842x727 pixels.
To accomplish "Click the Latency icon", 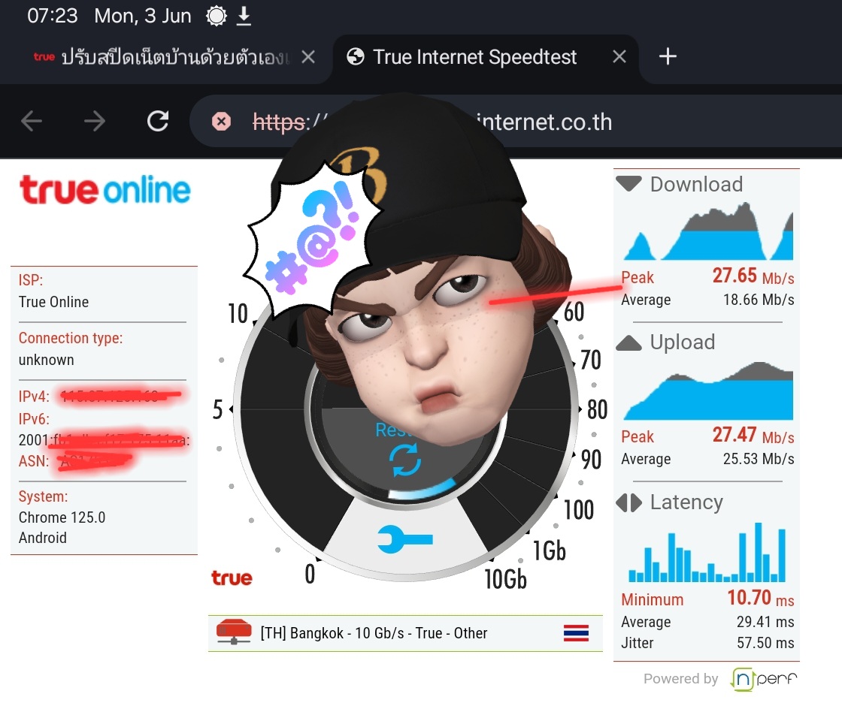I will pos(628,502).
